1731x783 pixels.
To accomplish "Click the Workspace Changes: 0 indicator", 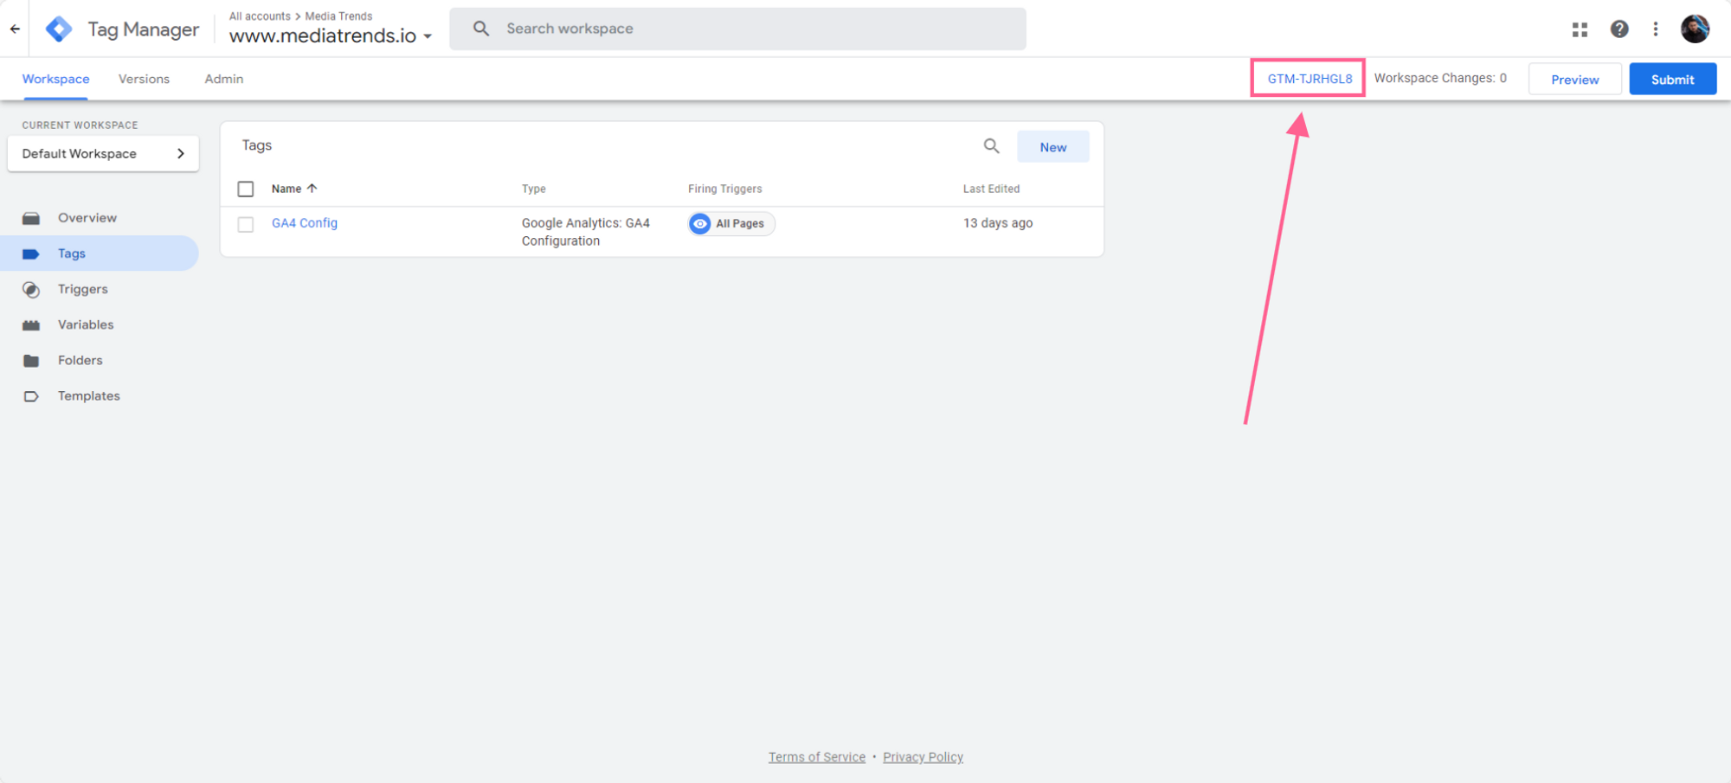I will point(1440,78).
